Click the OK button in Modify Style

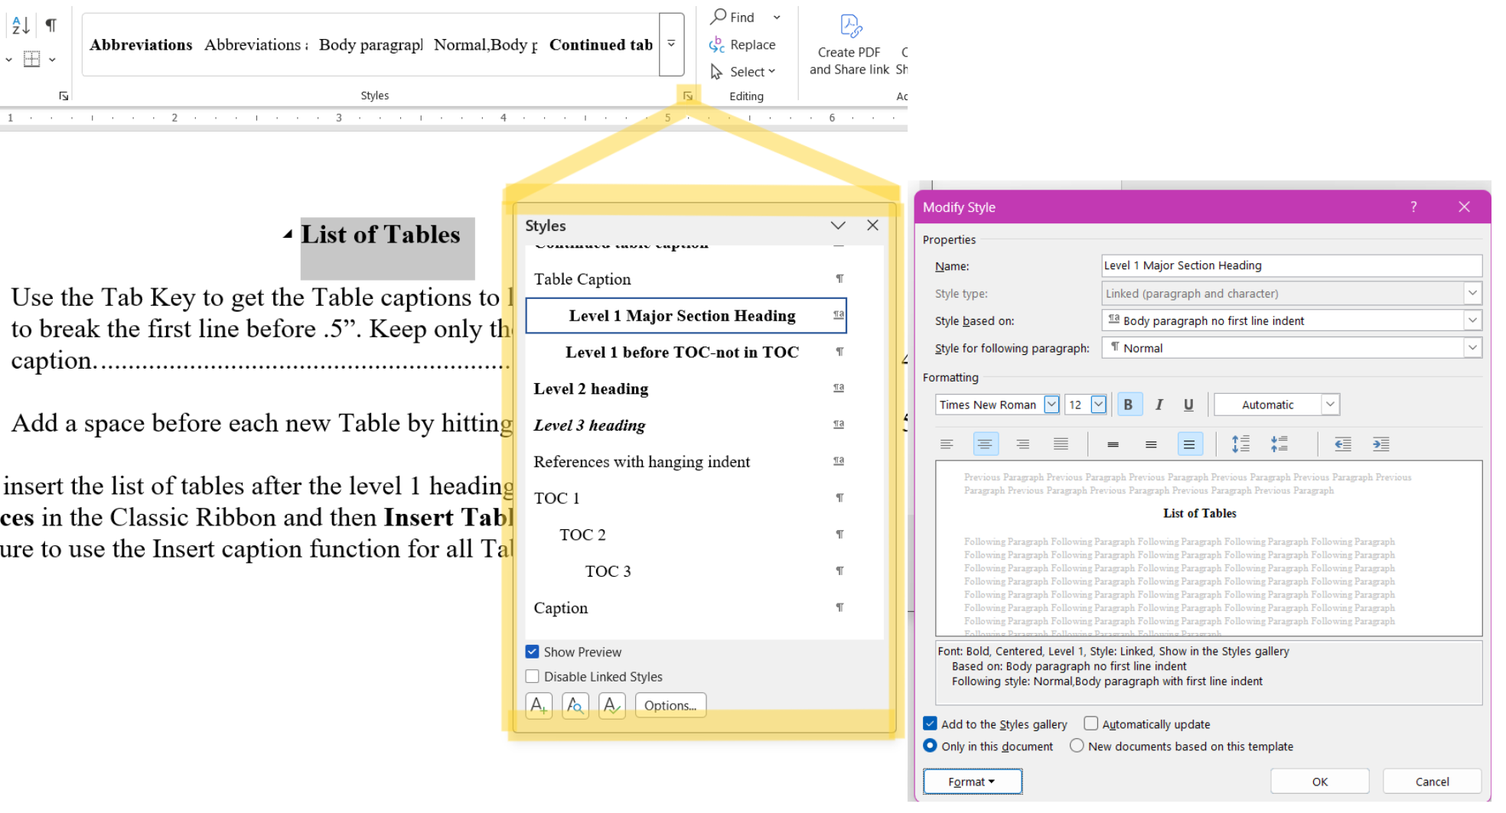click(x=1319, y=781)
